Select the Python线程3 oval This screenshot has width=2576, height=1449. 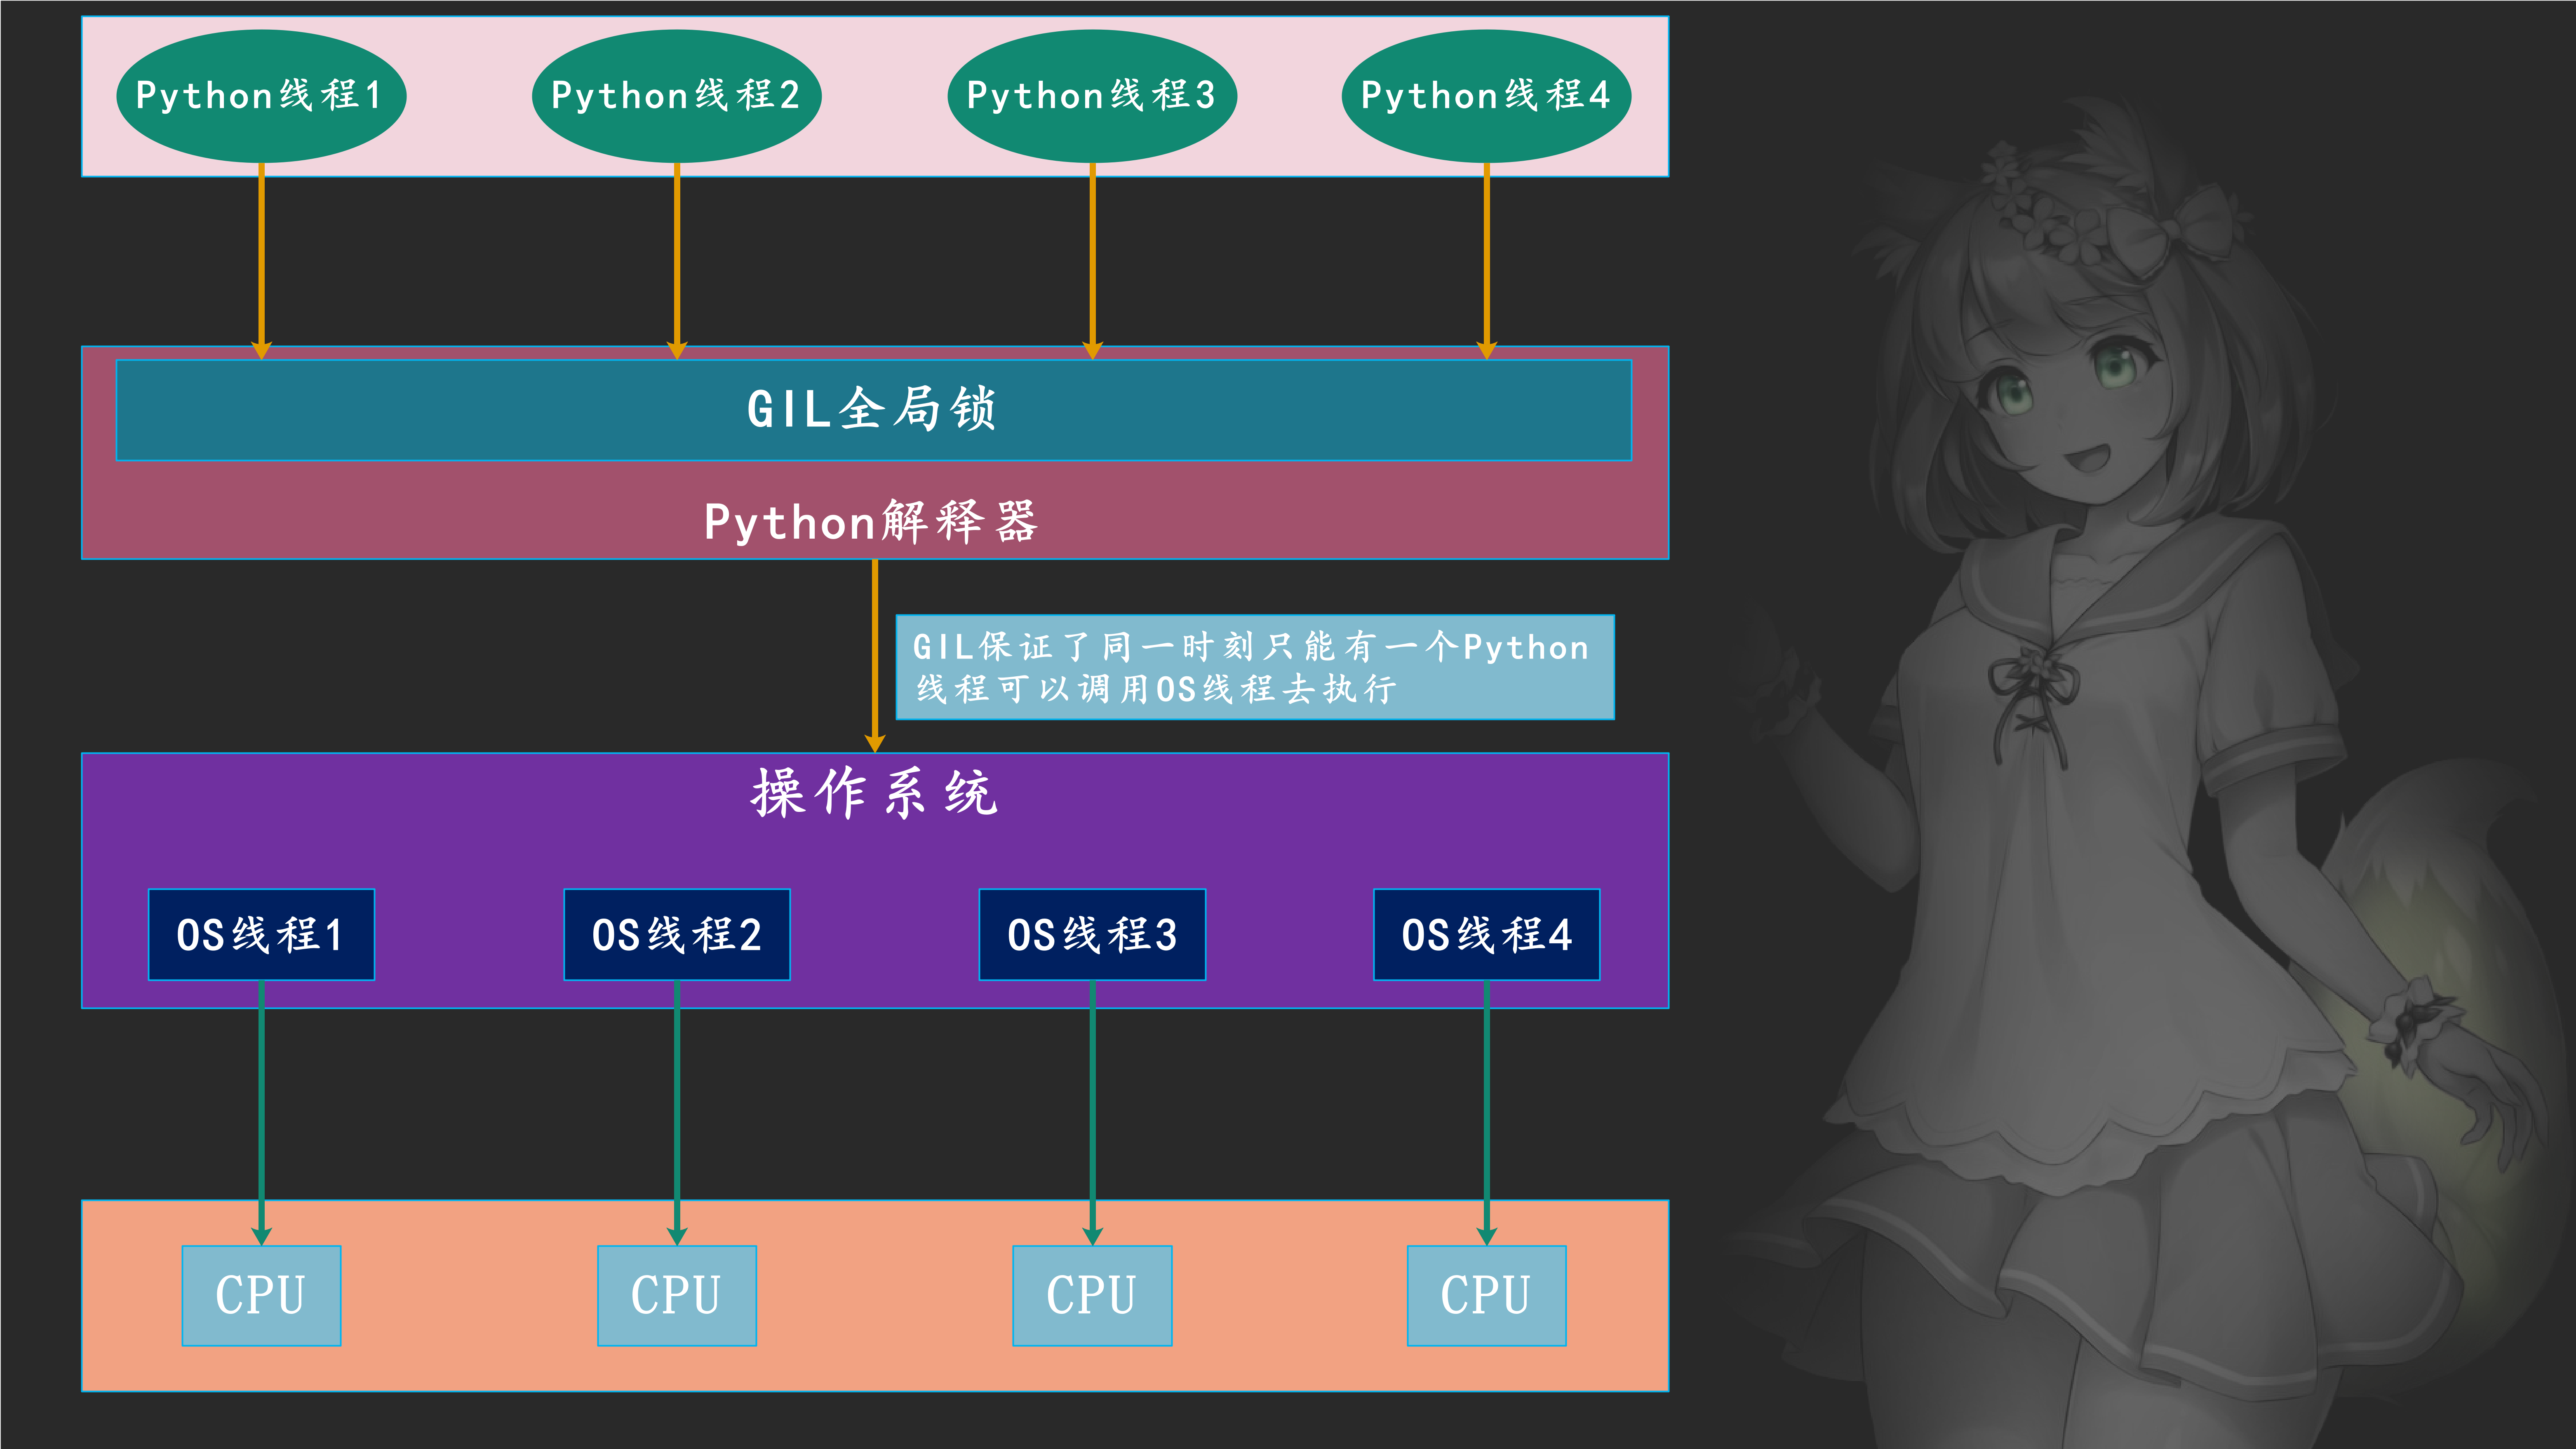tap(1092, 96)
